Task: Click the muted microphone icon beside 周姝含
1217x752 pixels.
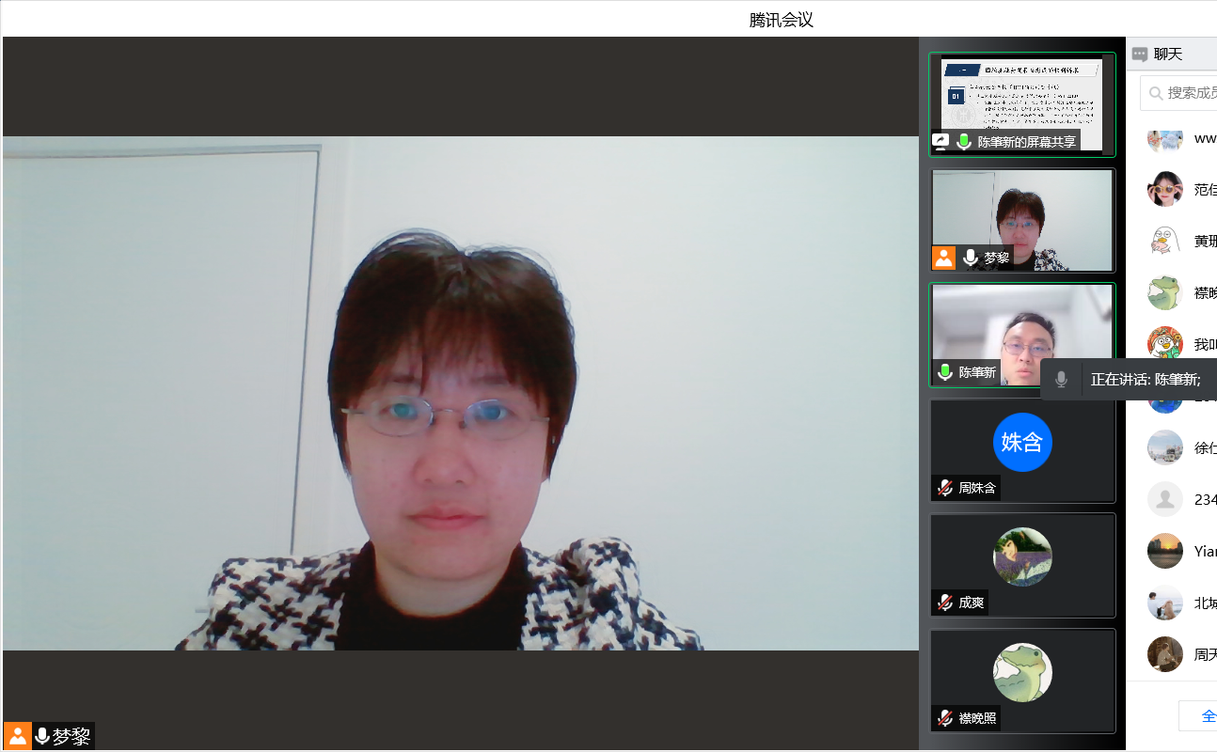Action: (944, 488)
